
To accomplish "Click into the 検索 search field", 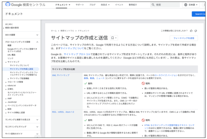I will (166, 5).
